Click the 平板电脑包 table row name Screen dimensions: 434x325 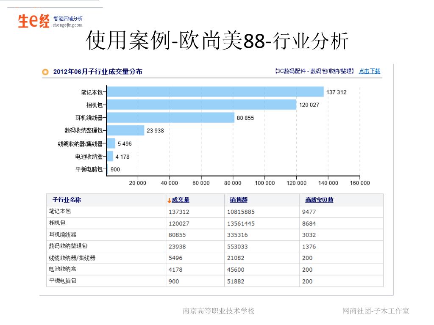(x=63, y=281)
